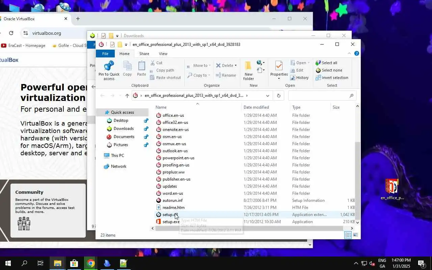The image size is (432, 270).
Task: Collapse the ribbon with chevron
Action: coord(349,53)
